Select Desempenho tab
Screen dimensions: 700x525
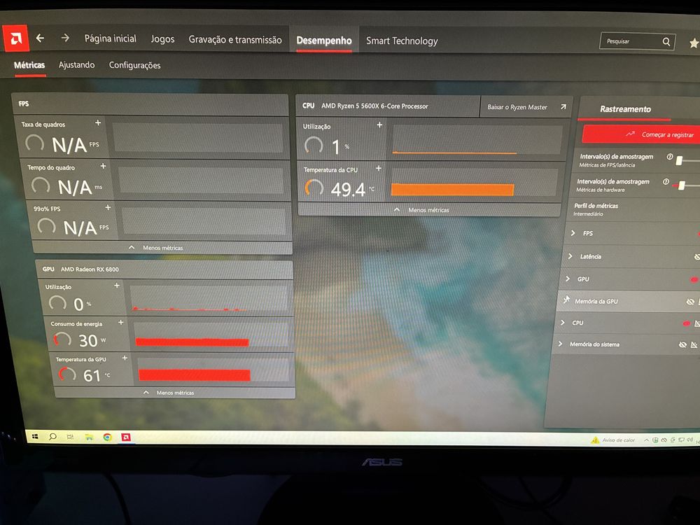click(x=324, y=41)
